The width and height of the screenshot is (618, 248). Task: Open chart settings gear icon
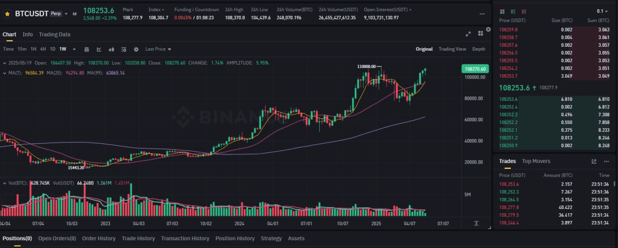coord(136,49)
